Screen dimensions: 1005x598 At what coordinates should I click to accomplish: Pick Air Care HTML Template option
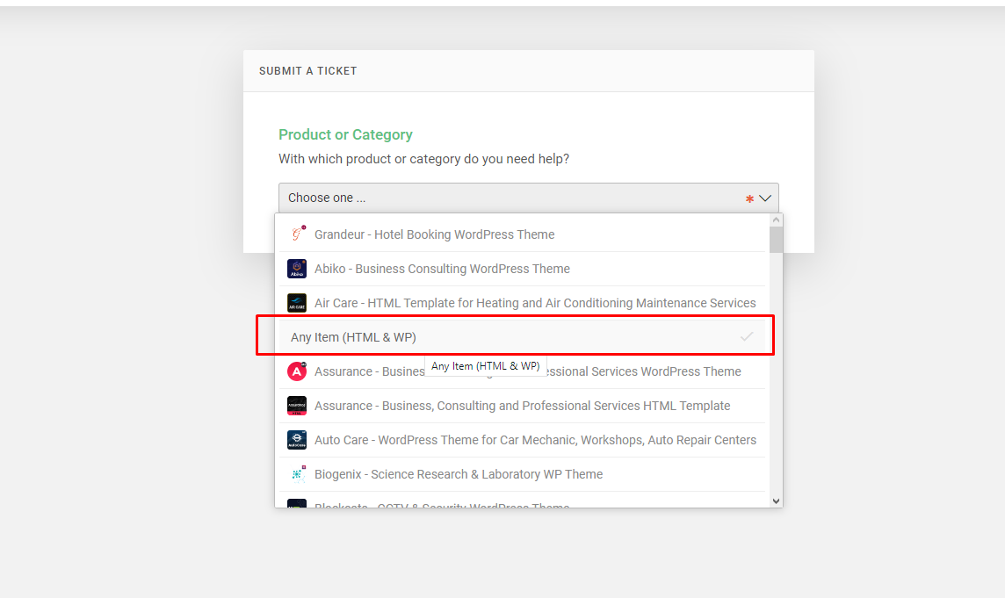523,303
